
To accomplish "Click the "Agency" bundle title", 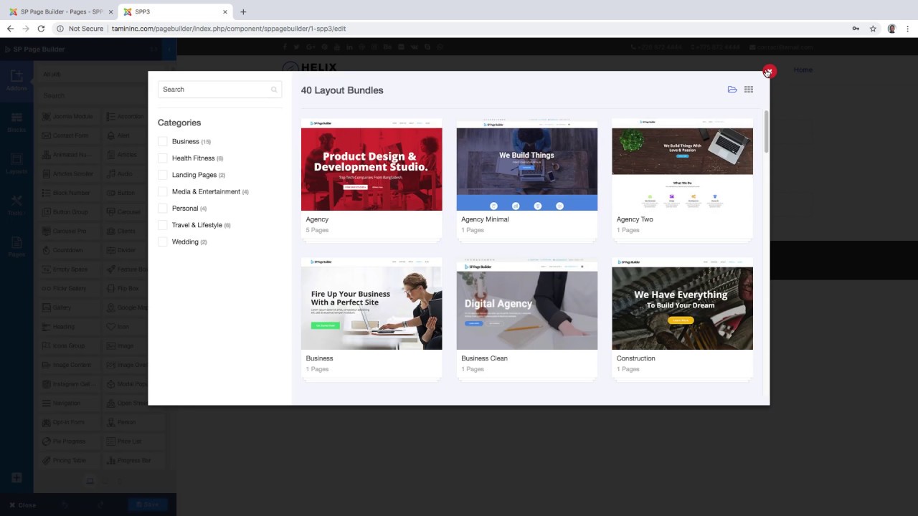I will pos(317,219).
